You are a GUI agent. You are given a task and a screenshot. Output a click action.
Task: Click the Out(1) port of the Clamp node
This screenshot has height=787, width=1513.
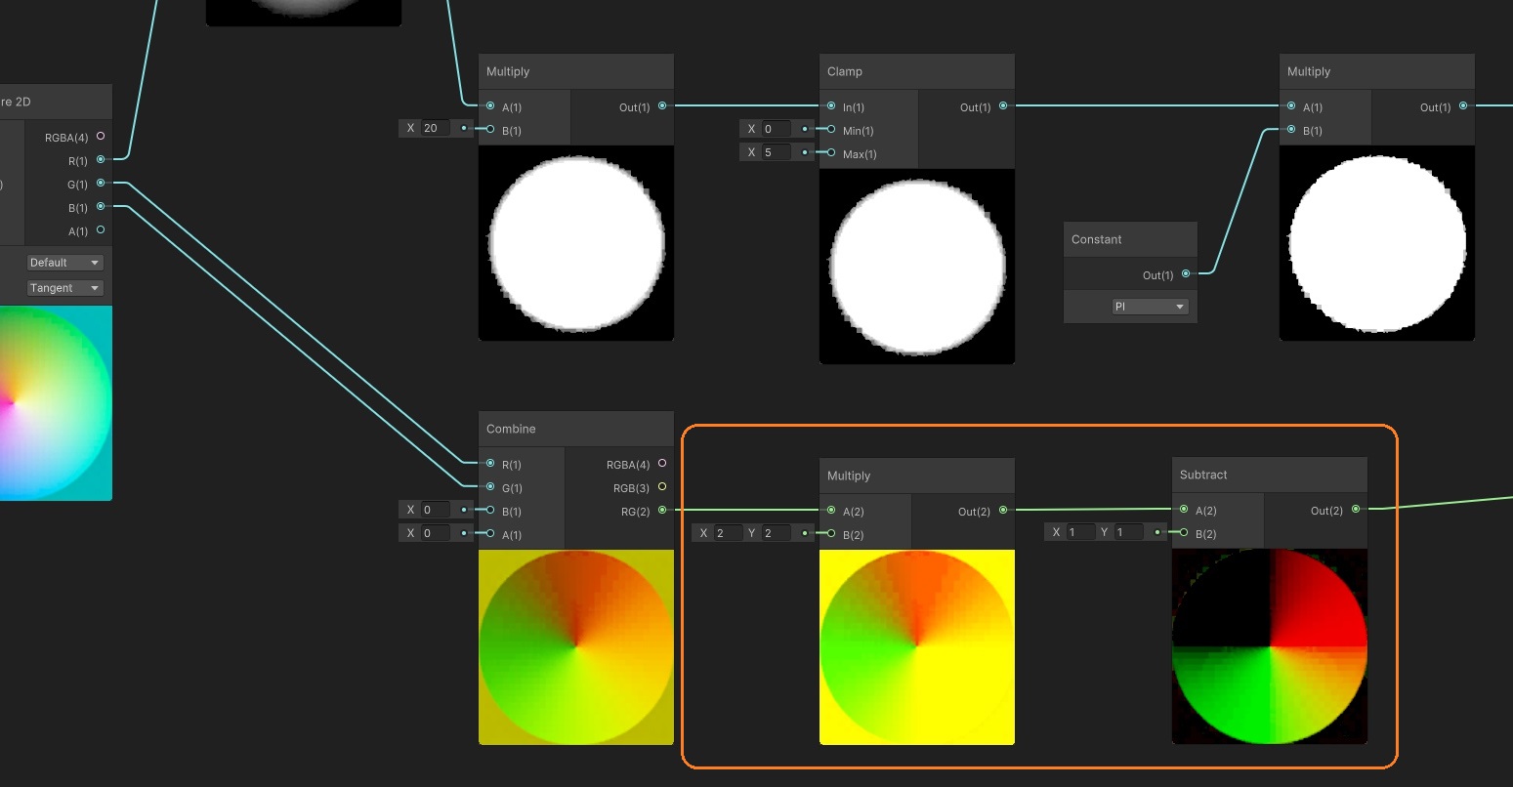[x=1003, y=106]
